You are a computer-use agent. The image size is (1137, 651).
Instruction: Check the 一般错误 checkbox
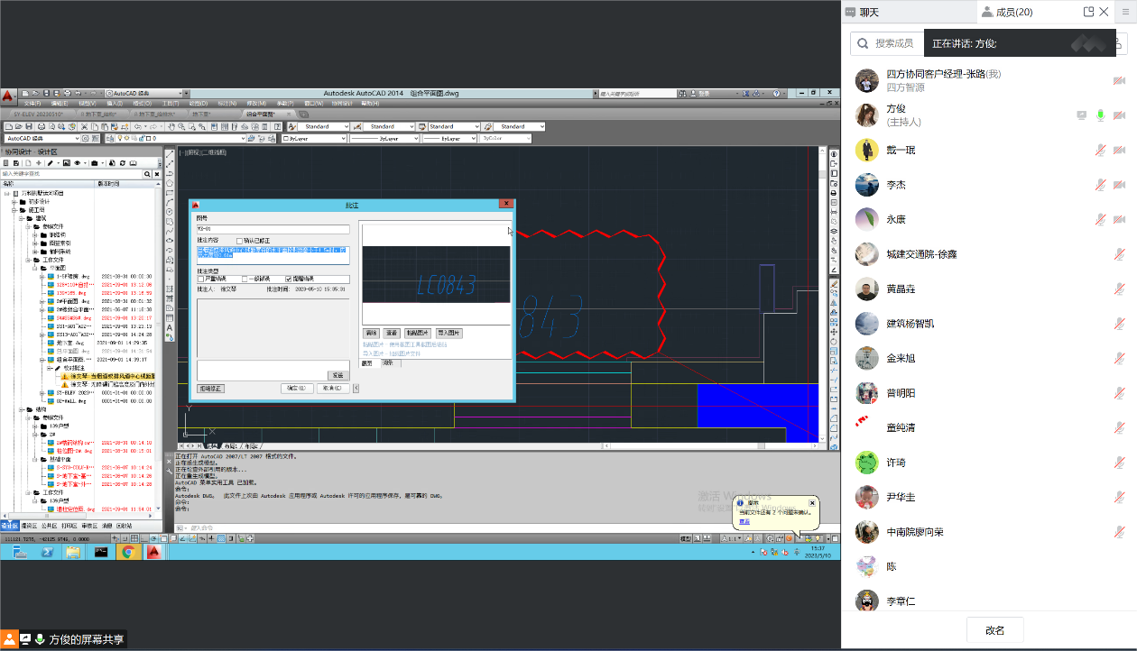[x=245, y=280]
